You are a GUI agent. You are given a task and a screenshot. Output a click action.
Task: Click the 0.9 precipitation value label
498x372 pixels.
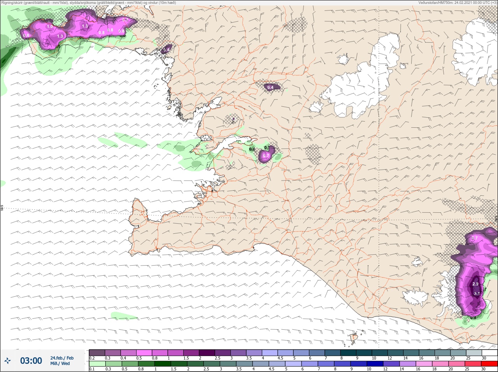coord(473,318)
